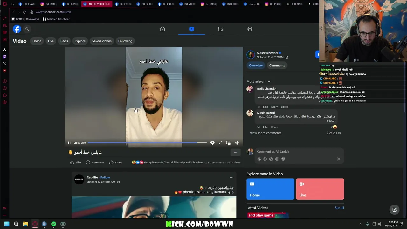Open the Following chip
Image resolution: width=407 pixels, height=229 pixels.
[x=125, y=41]
